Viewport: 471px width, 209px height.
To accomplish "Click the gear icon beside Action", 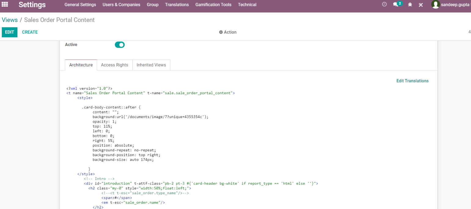I will [x=221, y=32].
